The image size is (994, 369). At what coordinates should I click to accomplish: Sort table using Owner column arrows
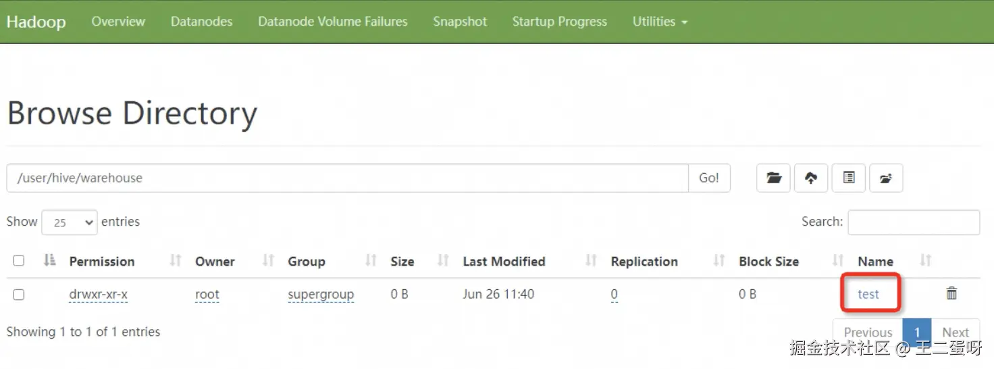point(268,261)
